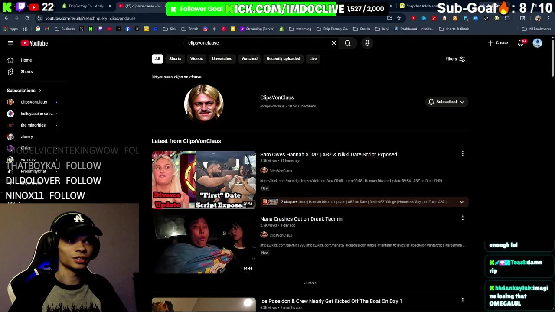Open Ice Poseidon & Crew boat video title

331,301
